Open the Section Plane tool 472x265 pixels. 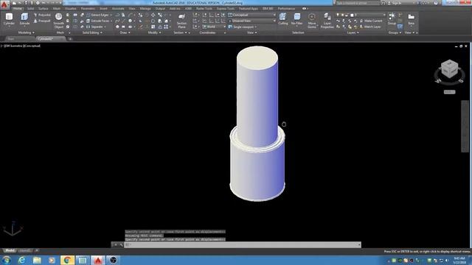click(x=181, y=21)
